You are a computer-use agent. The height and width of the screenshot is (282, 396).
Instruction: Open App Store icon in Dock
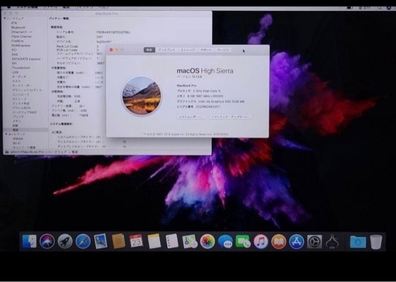tap(296, 241)
